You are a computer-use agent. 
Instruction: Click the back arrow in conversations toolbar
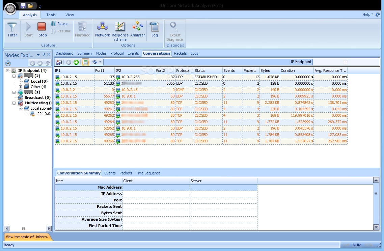click(x=68, y=62)
